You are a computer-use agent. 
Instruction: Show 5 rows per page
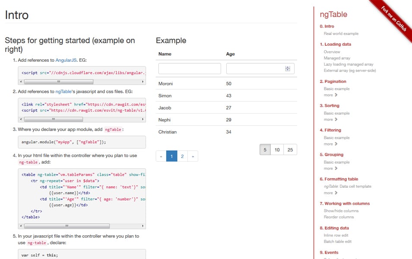tap(265, 150)
